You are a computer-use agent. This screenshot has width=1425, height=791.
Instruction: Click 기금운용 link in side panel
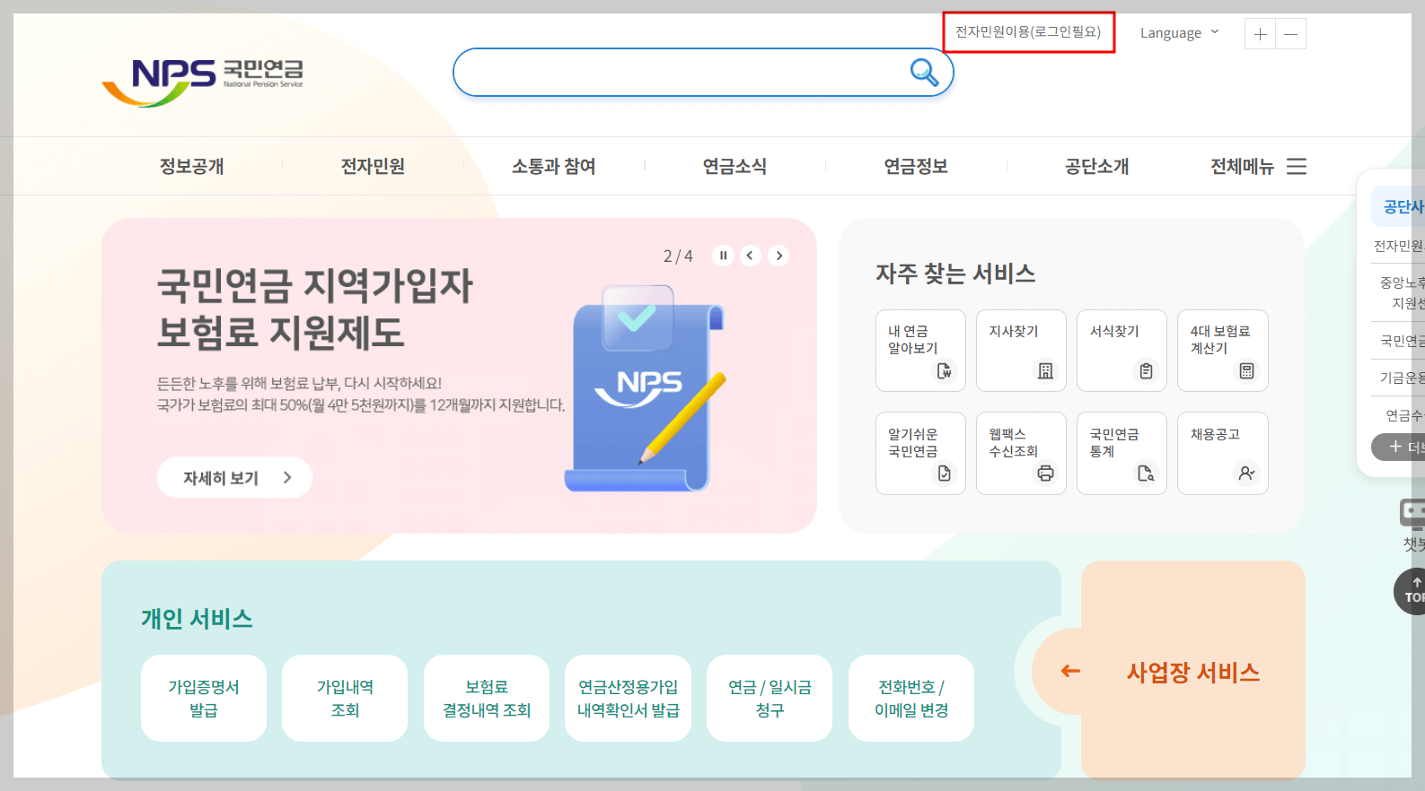coord(1402,378)
